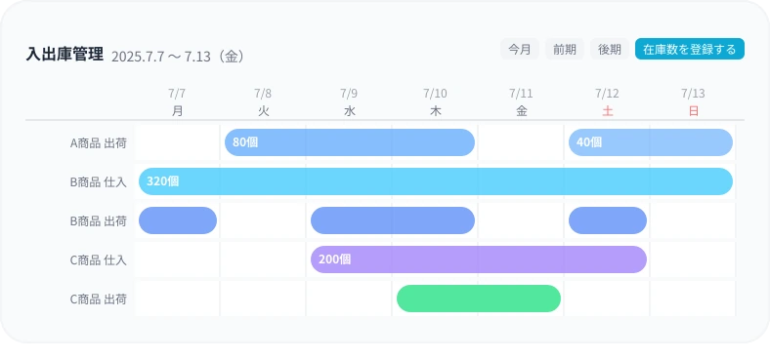The width and height of the screenshot is (770, 359).
Task: Click B商品 出荷 bar on Saturday
Action: [x=608, y=220]
